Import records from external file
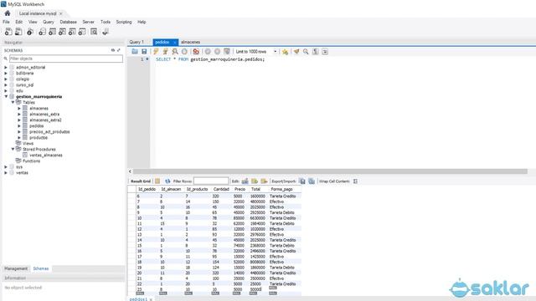536x301 pixels. (x=312, y=181)
